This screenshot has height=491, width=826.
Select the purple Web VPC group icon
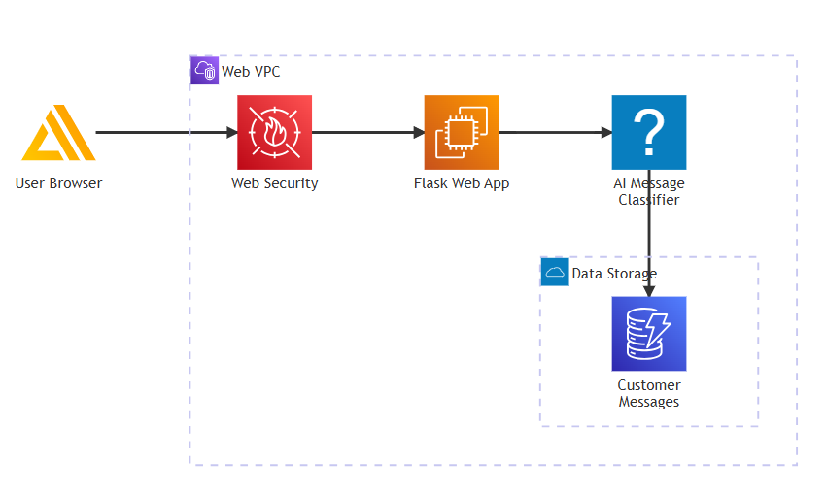pyautogui.click(x=204, y=70)
